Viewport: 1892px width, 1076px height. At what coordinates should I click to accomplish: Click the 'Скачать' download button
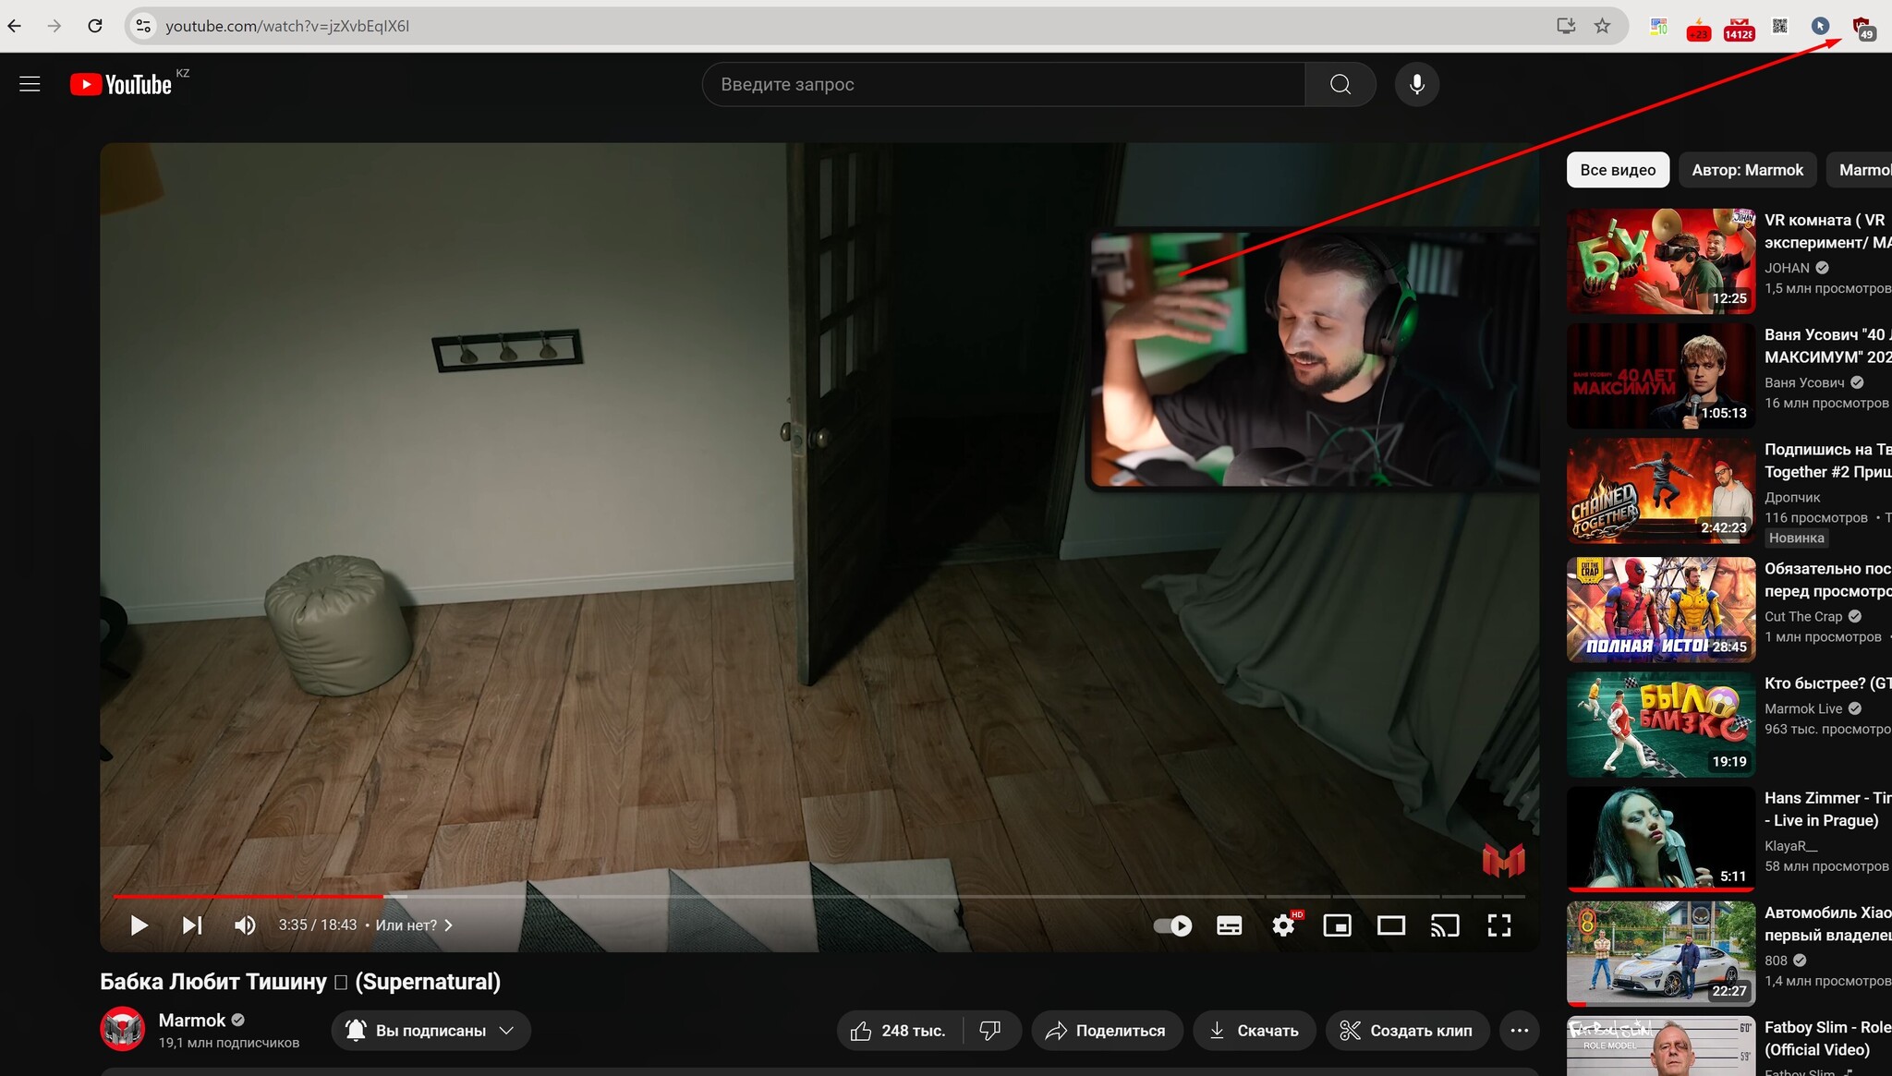[1255, 1031]
